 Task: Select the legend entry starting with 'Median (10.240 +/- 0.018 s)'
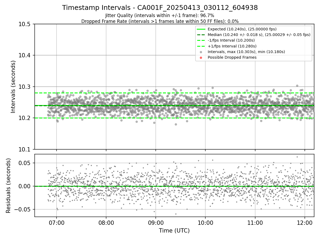click(259, 35)
